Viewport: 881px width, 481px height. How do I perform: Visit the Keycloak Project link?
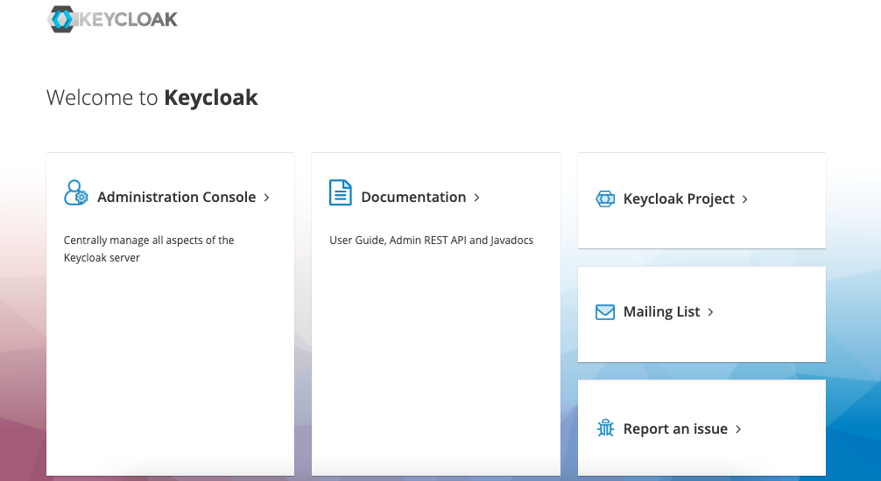pos(679,199)
